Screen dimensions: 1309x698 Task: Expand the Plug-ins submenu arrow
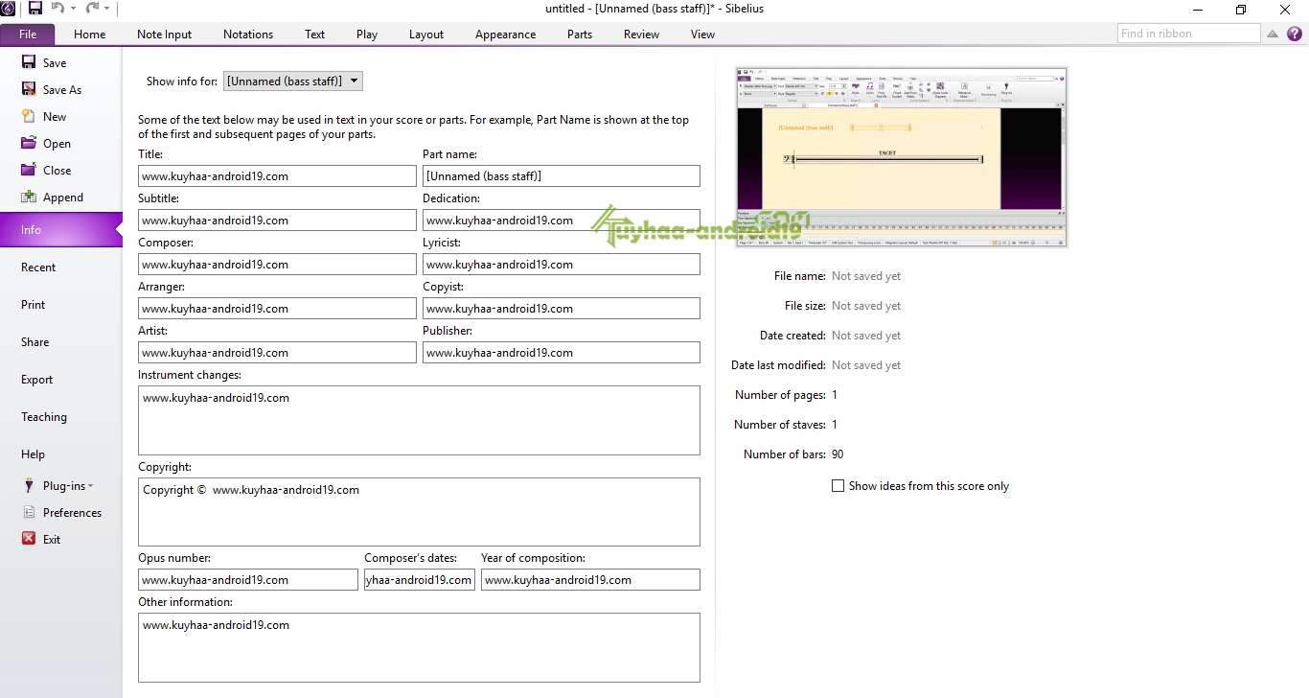[x=90, y=486]
